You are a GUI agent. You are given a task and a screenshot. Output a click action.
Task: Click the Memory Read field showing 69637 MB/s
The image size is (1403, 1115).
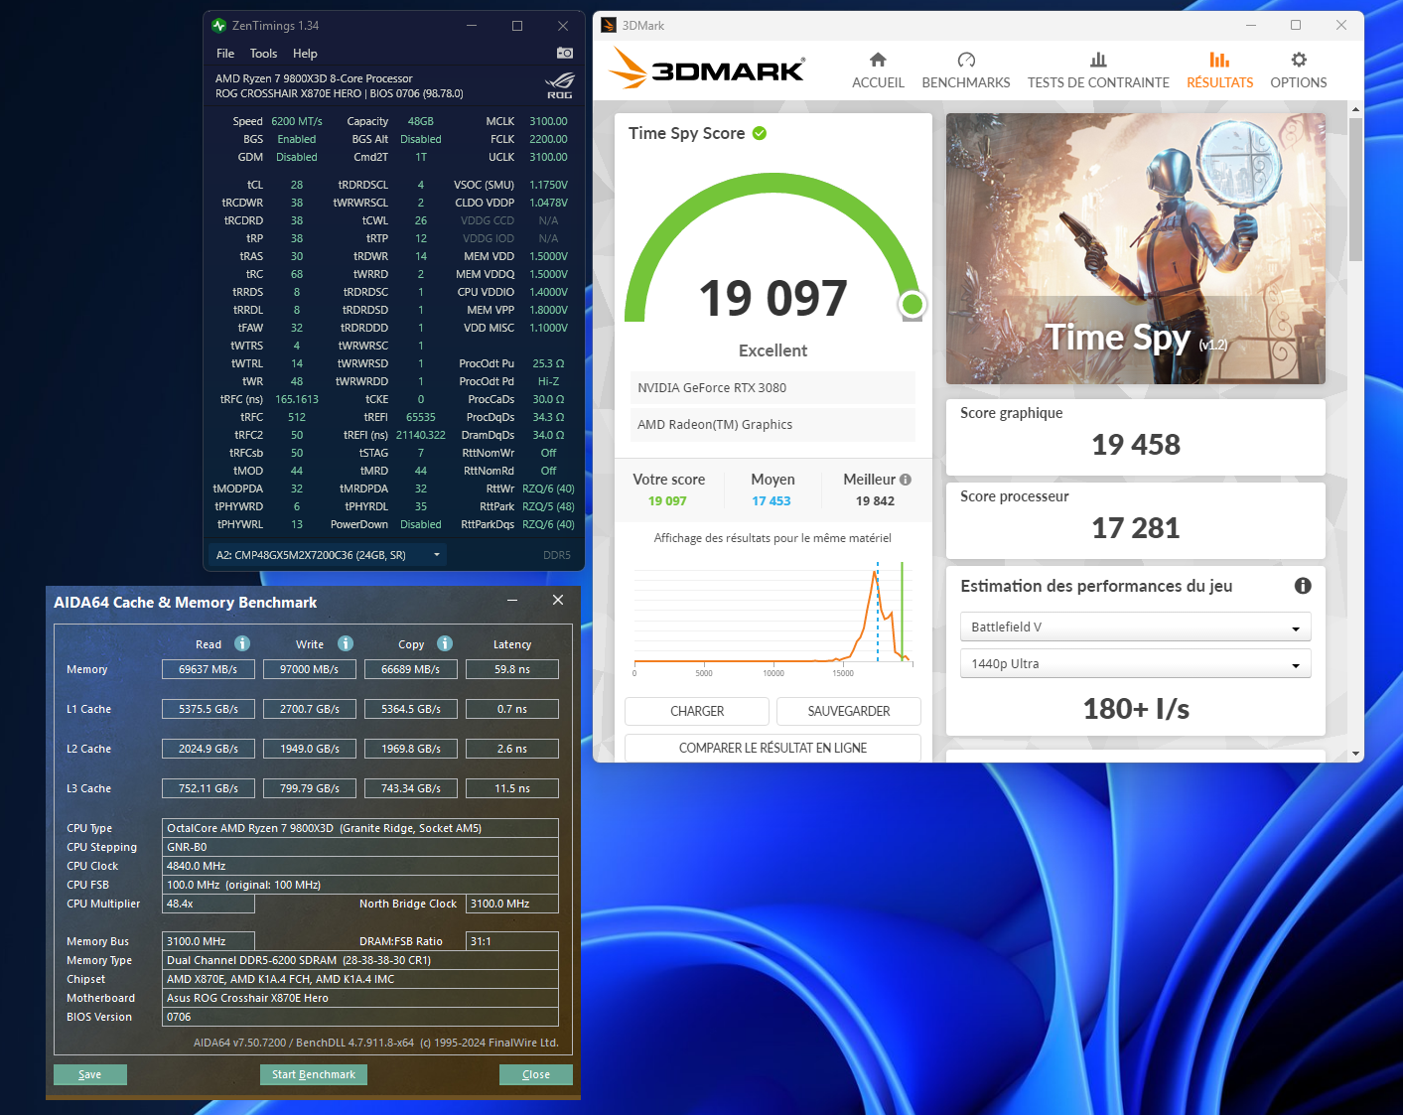pyautogui.click(x=209, y=669)
